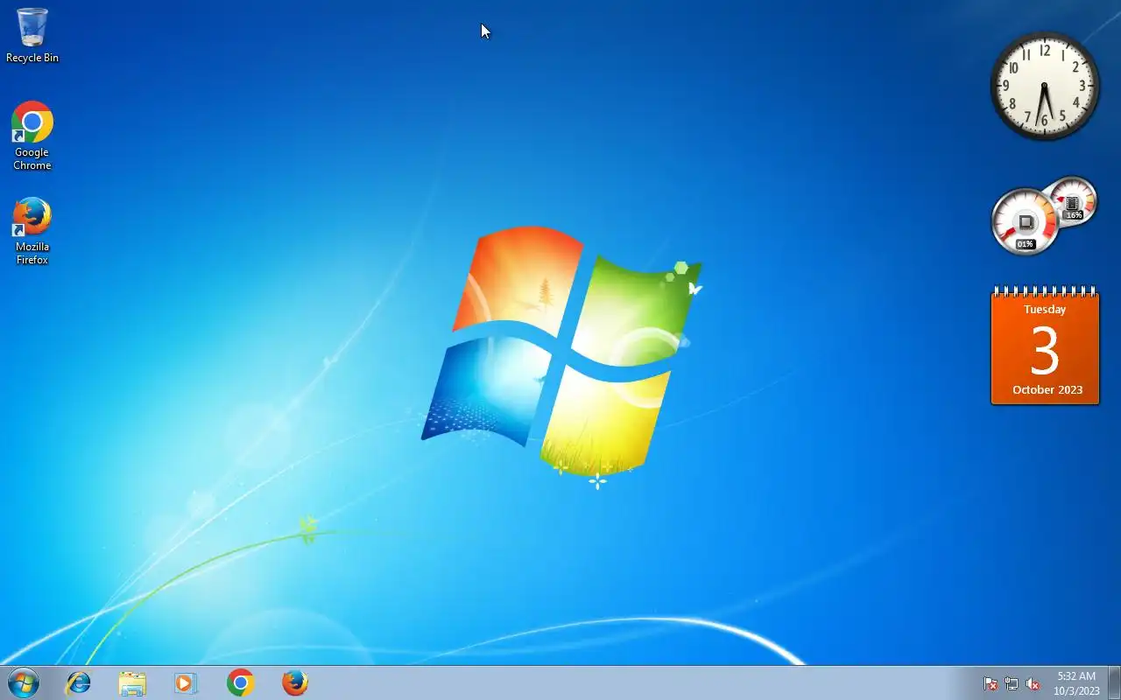Launch Google Chrome from the taskbar
The image size is (1121, 700).
click(241, 682)
